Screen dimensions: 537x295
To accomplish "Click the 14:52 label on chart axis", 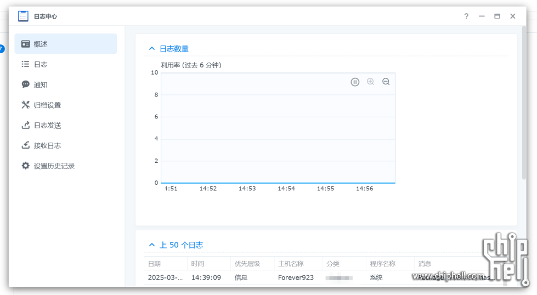I will click(208, 189).
